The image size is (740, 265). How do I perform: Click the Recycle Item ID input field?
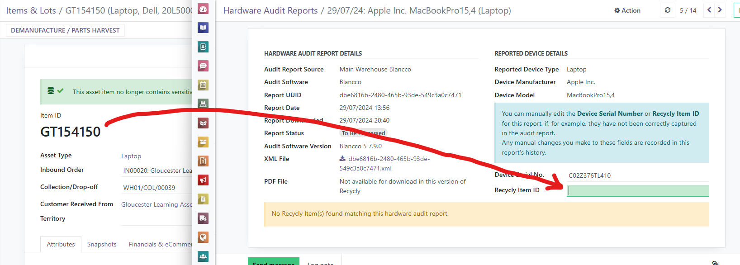pos(637,191)
